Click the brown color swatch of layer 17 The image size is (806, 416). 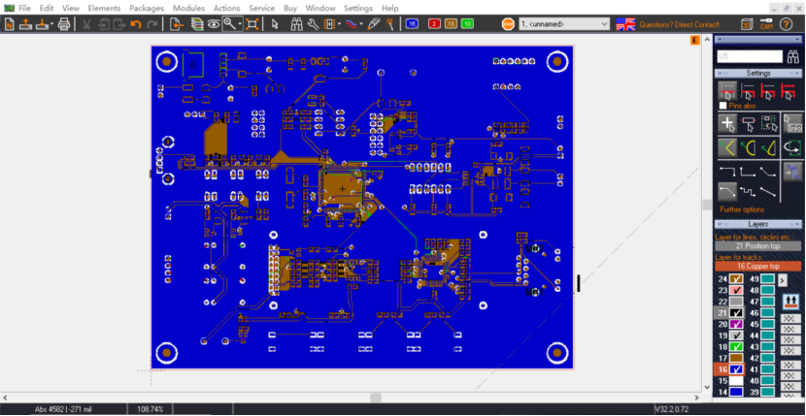[737, 358]
